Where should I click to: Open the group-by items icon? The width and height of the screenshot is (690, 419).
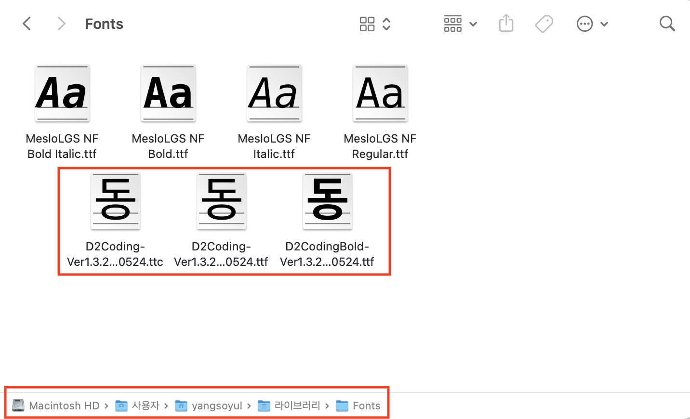click(453, 24)
